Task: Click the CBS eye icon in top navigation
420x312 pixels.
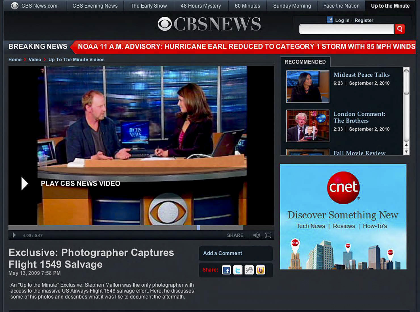Action: click(15, 6)
